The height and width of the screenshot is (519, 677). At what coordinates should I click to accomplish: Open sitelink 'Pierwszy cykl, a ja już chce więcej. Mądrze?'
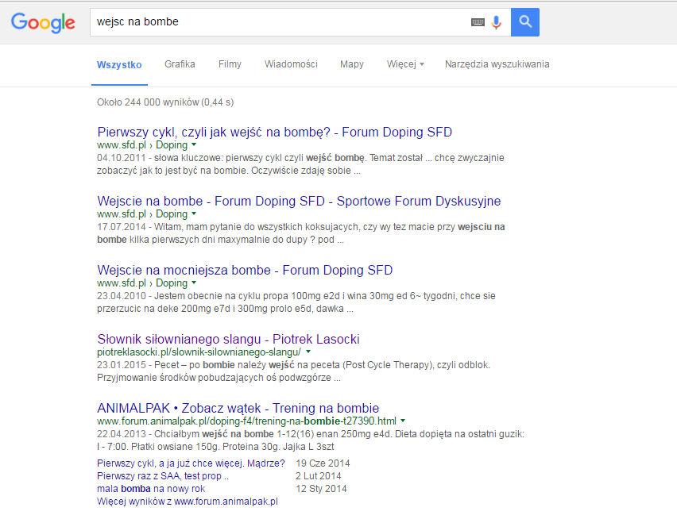click(191, 463)
